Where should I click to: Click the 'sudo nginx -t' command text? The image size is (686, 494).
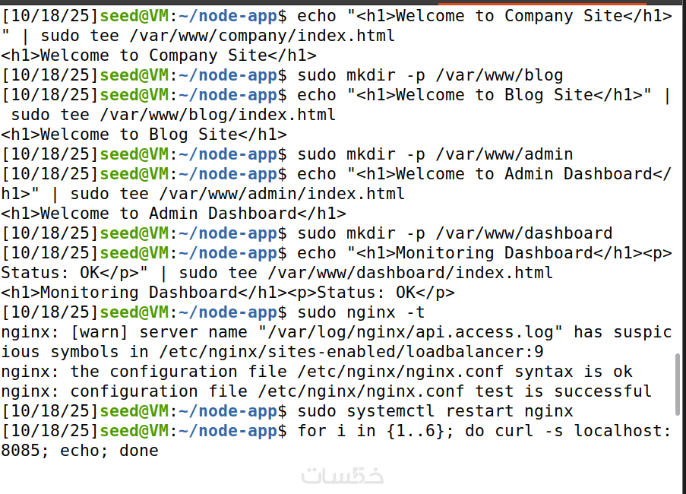pos(361,312)
